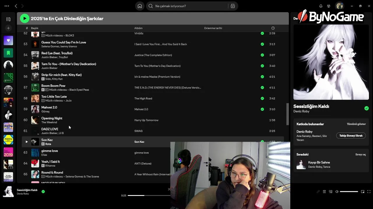The image size is (373, 209).
Task: Mute with the volume speaker icon
Action: [337, 192]
